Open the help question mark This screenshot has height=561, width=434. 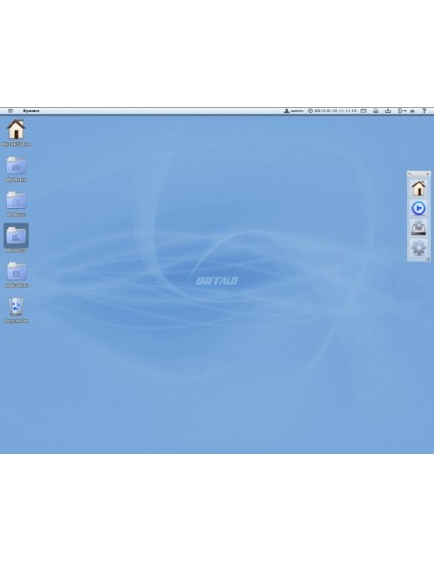[424, 110]
